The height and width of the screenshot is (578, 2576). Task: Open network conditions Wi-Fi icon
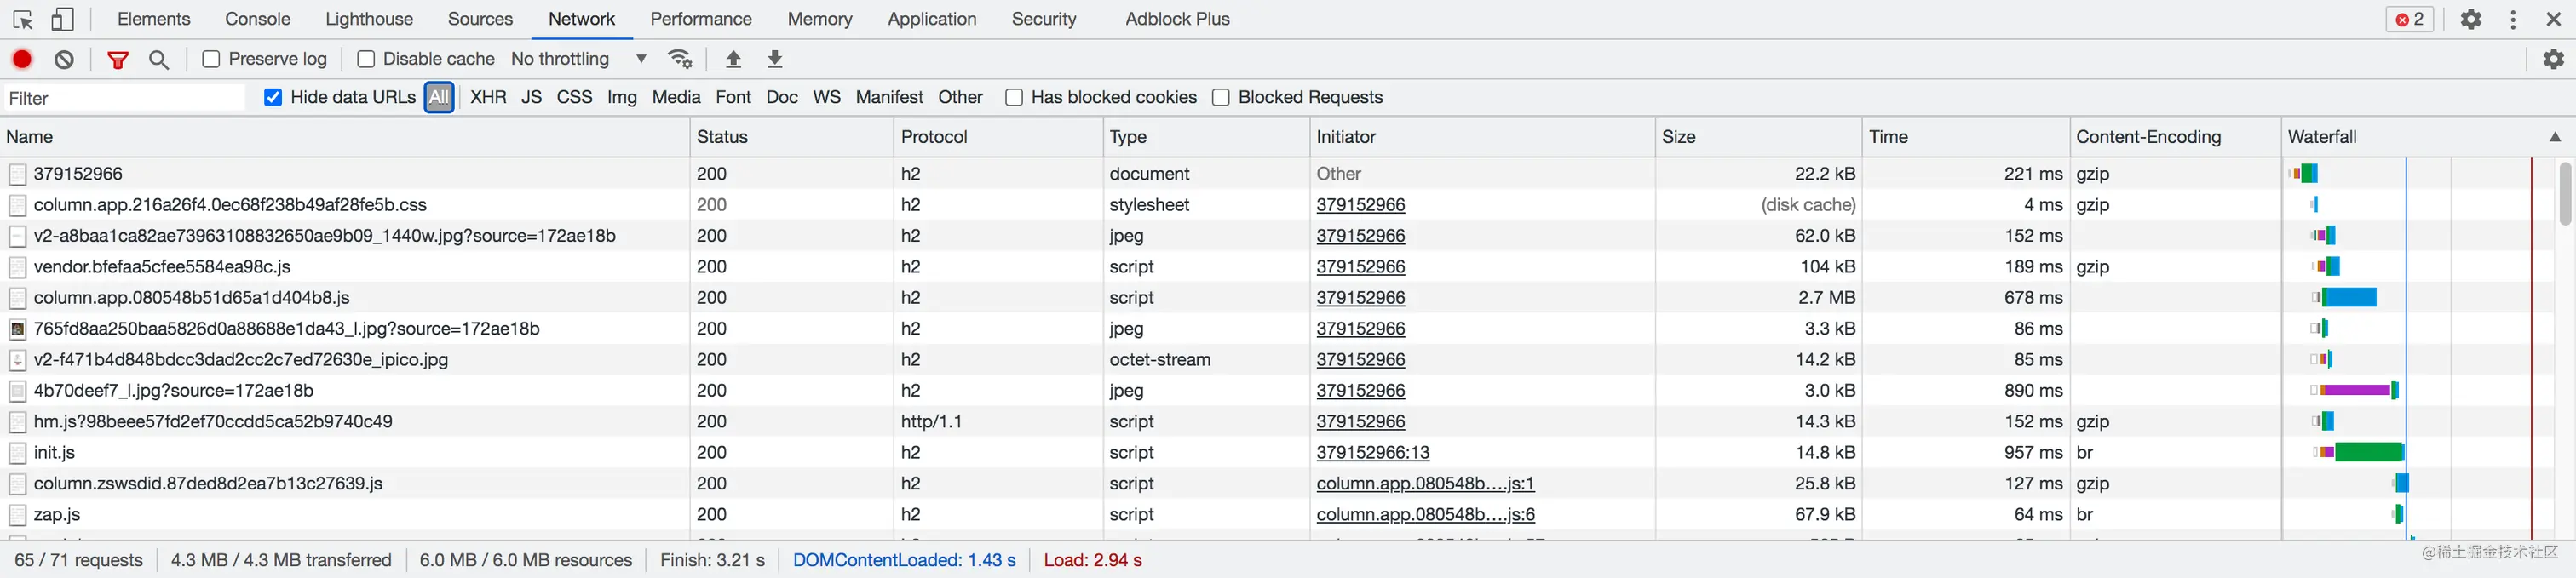coord(680,59)
